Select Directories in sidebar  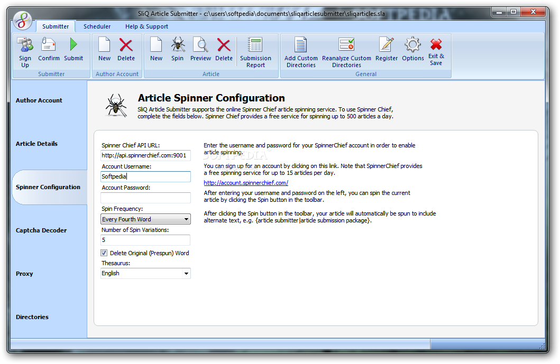(x=32, y=317)
